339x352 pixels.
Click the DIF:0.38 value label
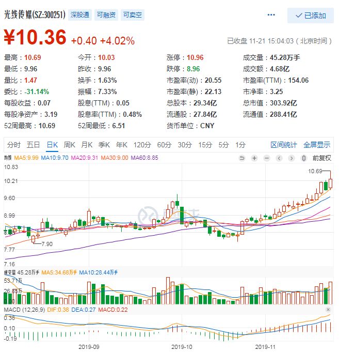58,310
